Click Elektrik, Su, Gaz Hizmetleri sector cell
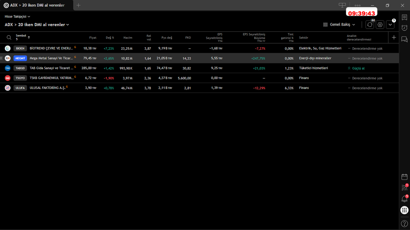 click(x=320, y=48)
